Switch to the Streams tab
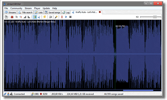 point(10,12)
